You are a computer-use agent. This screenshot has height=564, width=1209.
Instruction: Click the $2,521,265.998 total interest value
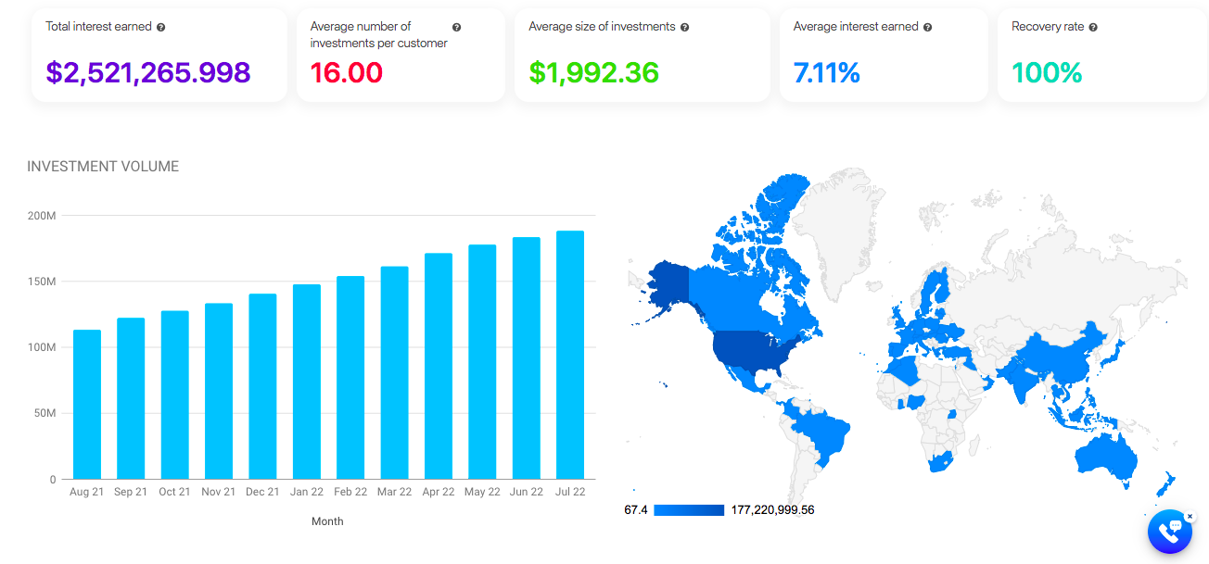pos(149,72)
